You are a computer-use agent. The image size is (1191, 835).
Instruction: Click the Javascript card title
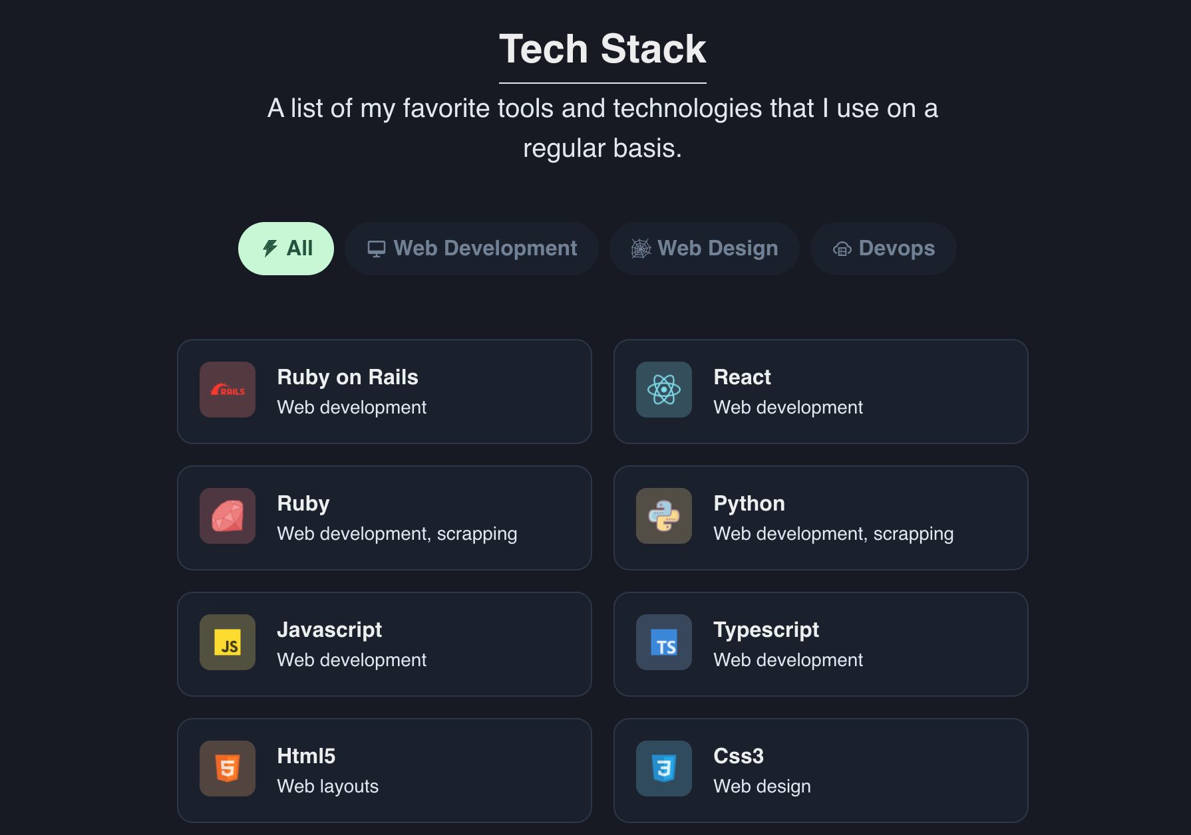(329, 630)
